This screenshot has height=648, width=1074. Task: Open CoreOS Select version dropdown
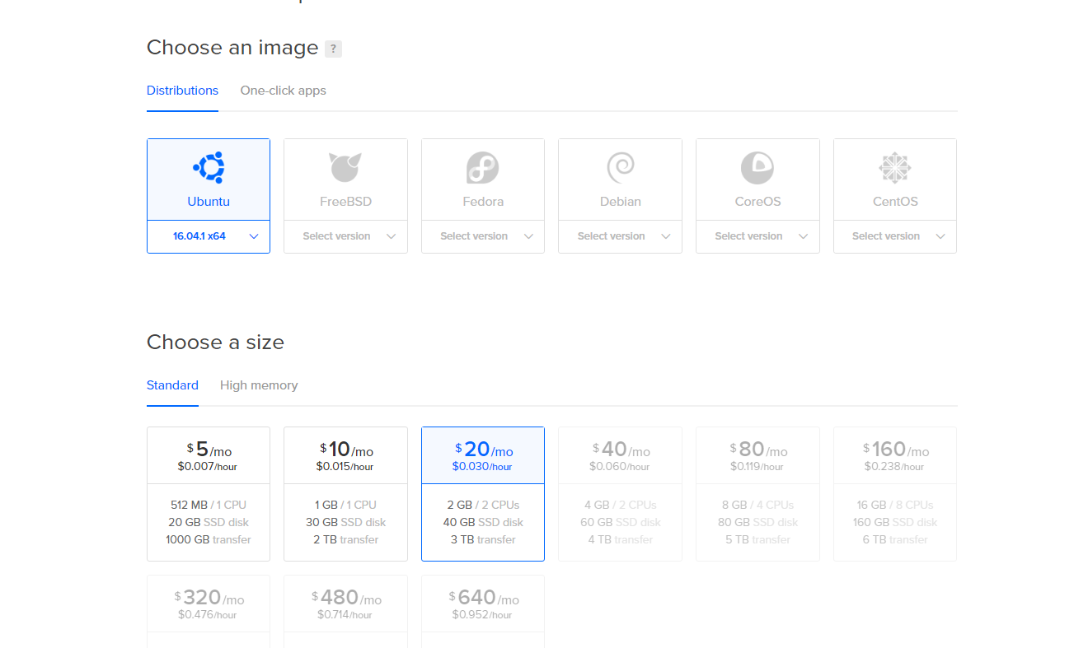pos(757,236)
